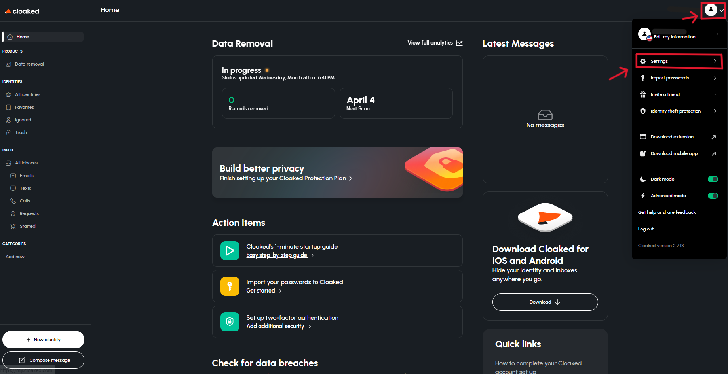
Task: Create a New identity
Action: click(x=43, y=340)
